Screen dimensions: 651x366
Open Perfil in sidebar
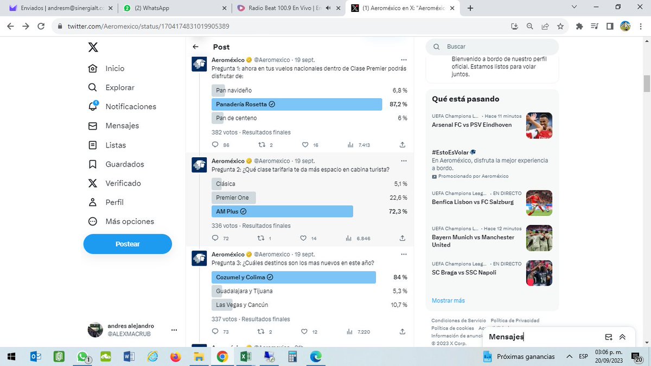(x=106, y=202)
